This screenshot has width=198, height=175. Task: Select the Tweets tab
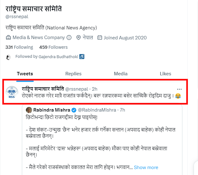coord(25,74)
